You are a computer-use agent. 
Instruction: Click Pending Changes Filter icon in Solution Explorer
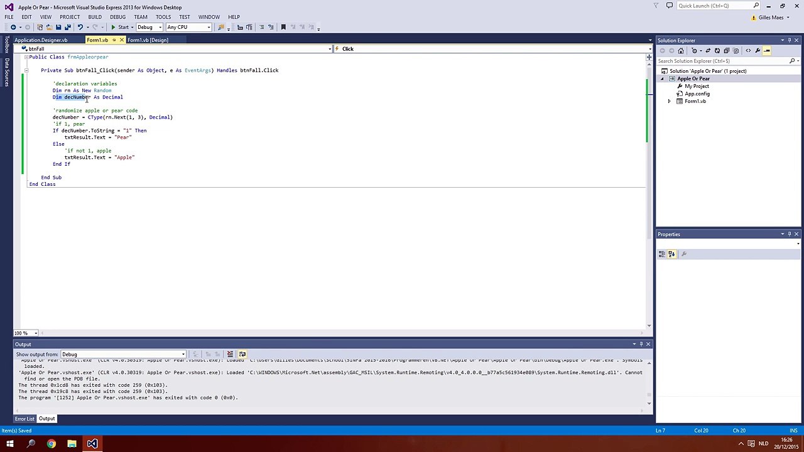pos(695,51)
